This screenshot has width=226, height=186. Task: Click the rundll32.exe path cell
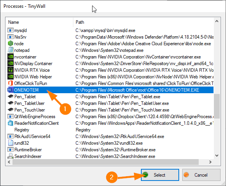[x=109, y=143]
